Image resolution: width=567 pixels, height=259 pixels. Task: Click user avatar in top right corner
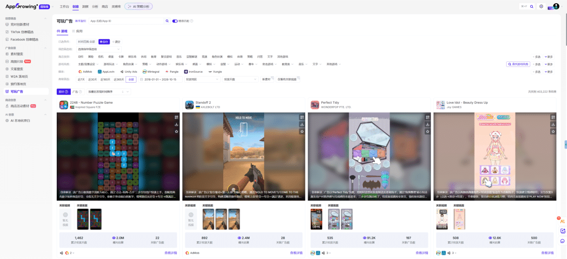(x=556, y=6)
